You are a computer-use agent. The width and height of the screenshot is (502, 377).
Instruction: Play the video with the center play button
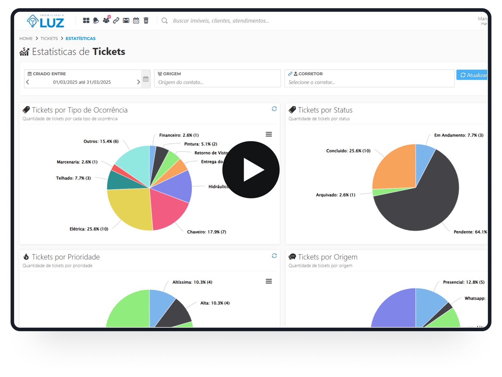click(x=251, y=170)
